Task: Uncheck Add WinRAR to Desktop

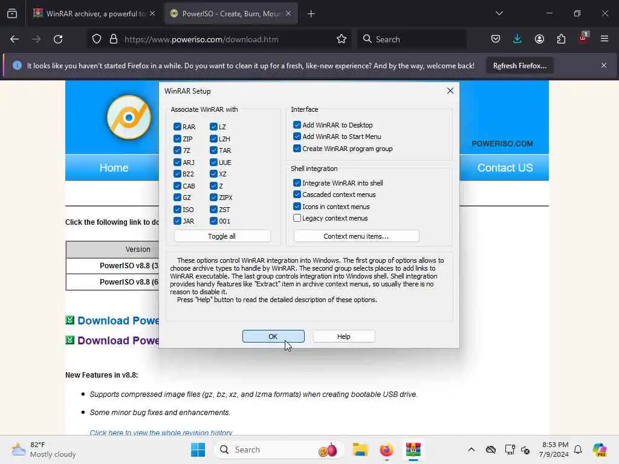Action: pyautogui.click(x=297, y=124)
